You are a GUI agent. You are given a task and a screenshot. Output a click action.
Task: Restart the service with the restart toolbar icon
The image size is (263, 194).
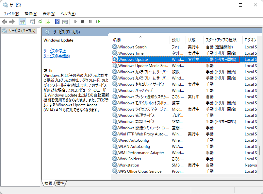tap(97, 22)
